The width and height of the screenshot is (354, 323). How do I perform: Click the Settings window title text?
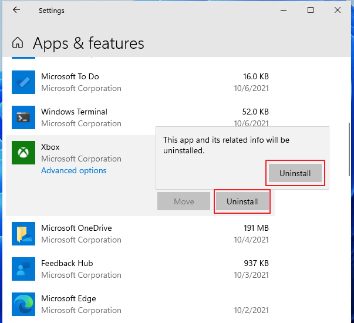coord(52,11)
